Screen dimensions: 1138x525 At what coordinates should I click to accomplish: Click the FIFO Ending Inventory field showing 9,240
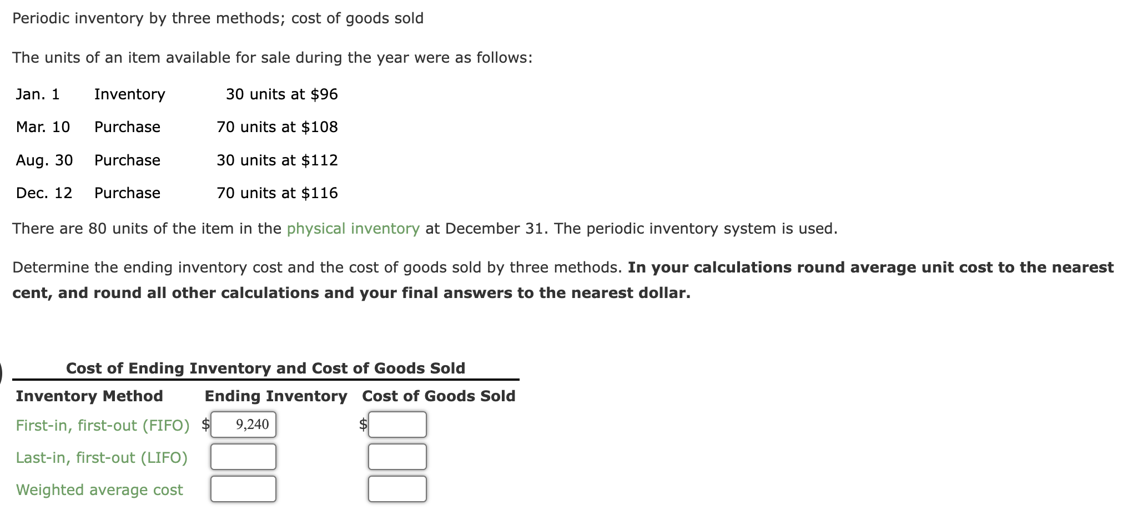point(243,425)
